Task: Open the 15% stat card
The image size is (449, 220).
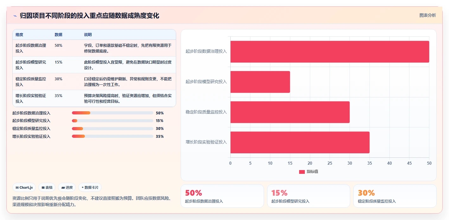Action: pos(309,196)
